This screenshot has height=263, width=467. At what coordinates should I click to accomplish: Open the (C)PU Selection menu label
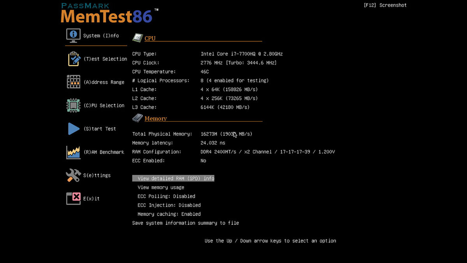(104, 106)
